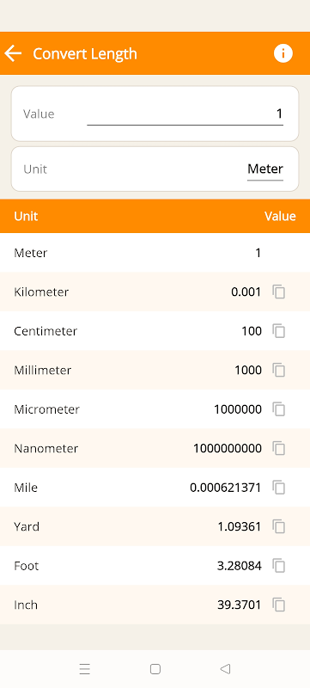Tap the Android back navigation triangle
310x688 pixels.
(x=225, y=669)
